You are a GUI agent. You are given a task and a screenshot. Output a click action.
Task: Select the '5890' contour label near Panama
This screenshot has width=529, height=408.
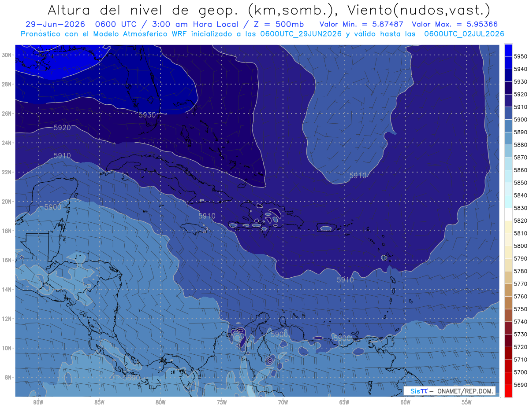pos(132,378)
